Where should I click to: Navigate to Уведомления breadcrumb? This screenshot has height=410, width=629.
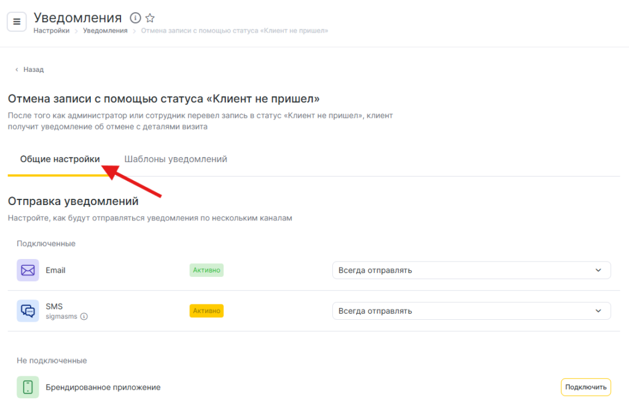(x=105, y=30)
